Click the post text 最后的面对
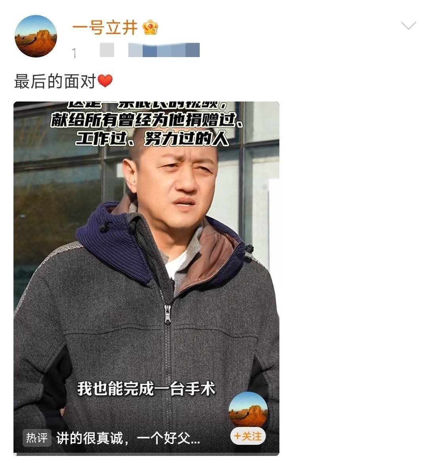The height and width of the screenshot is (467, 428). (55, 81)
